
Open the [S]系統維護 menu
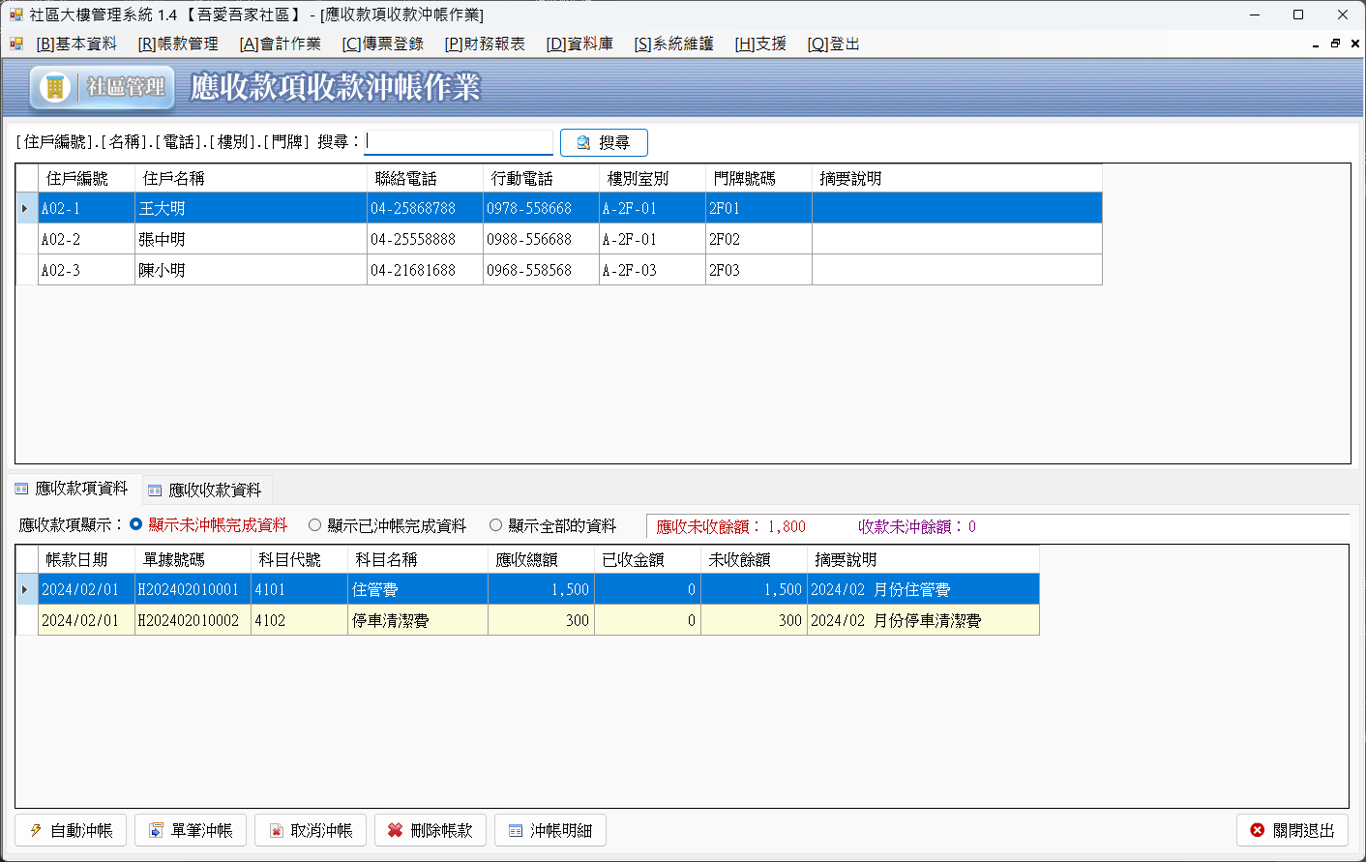(673, 44)
